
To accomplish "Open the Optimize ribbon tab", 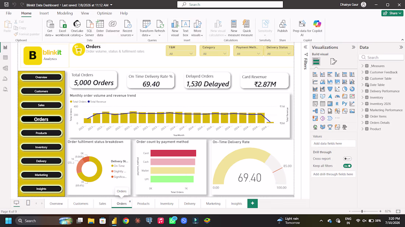I will pyautogui.click(x=104, y=13).
